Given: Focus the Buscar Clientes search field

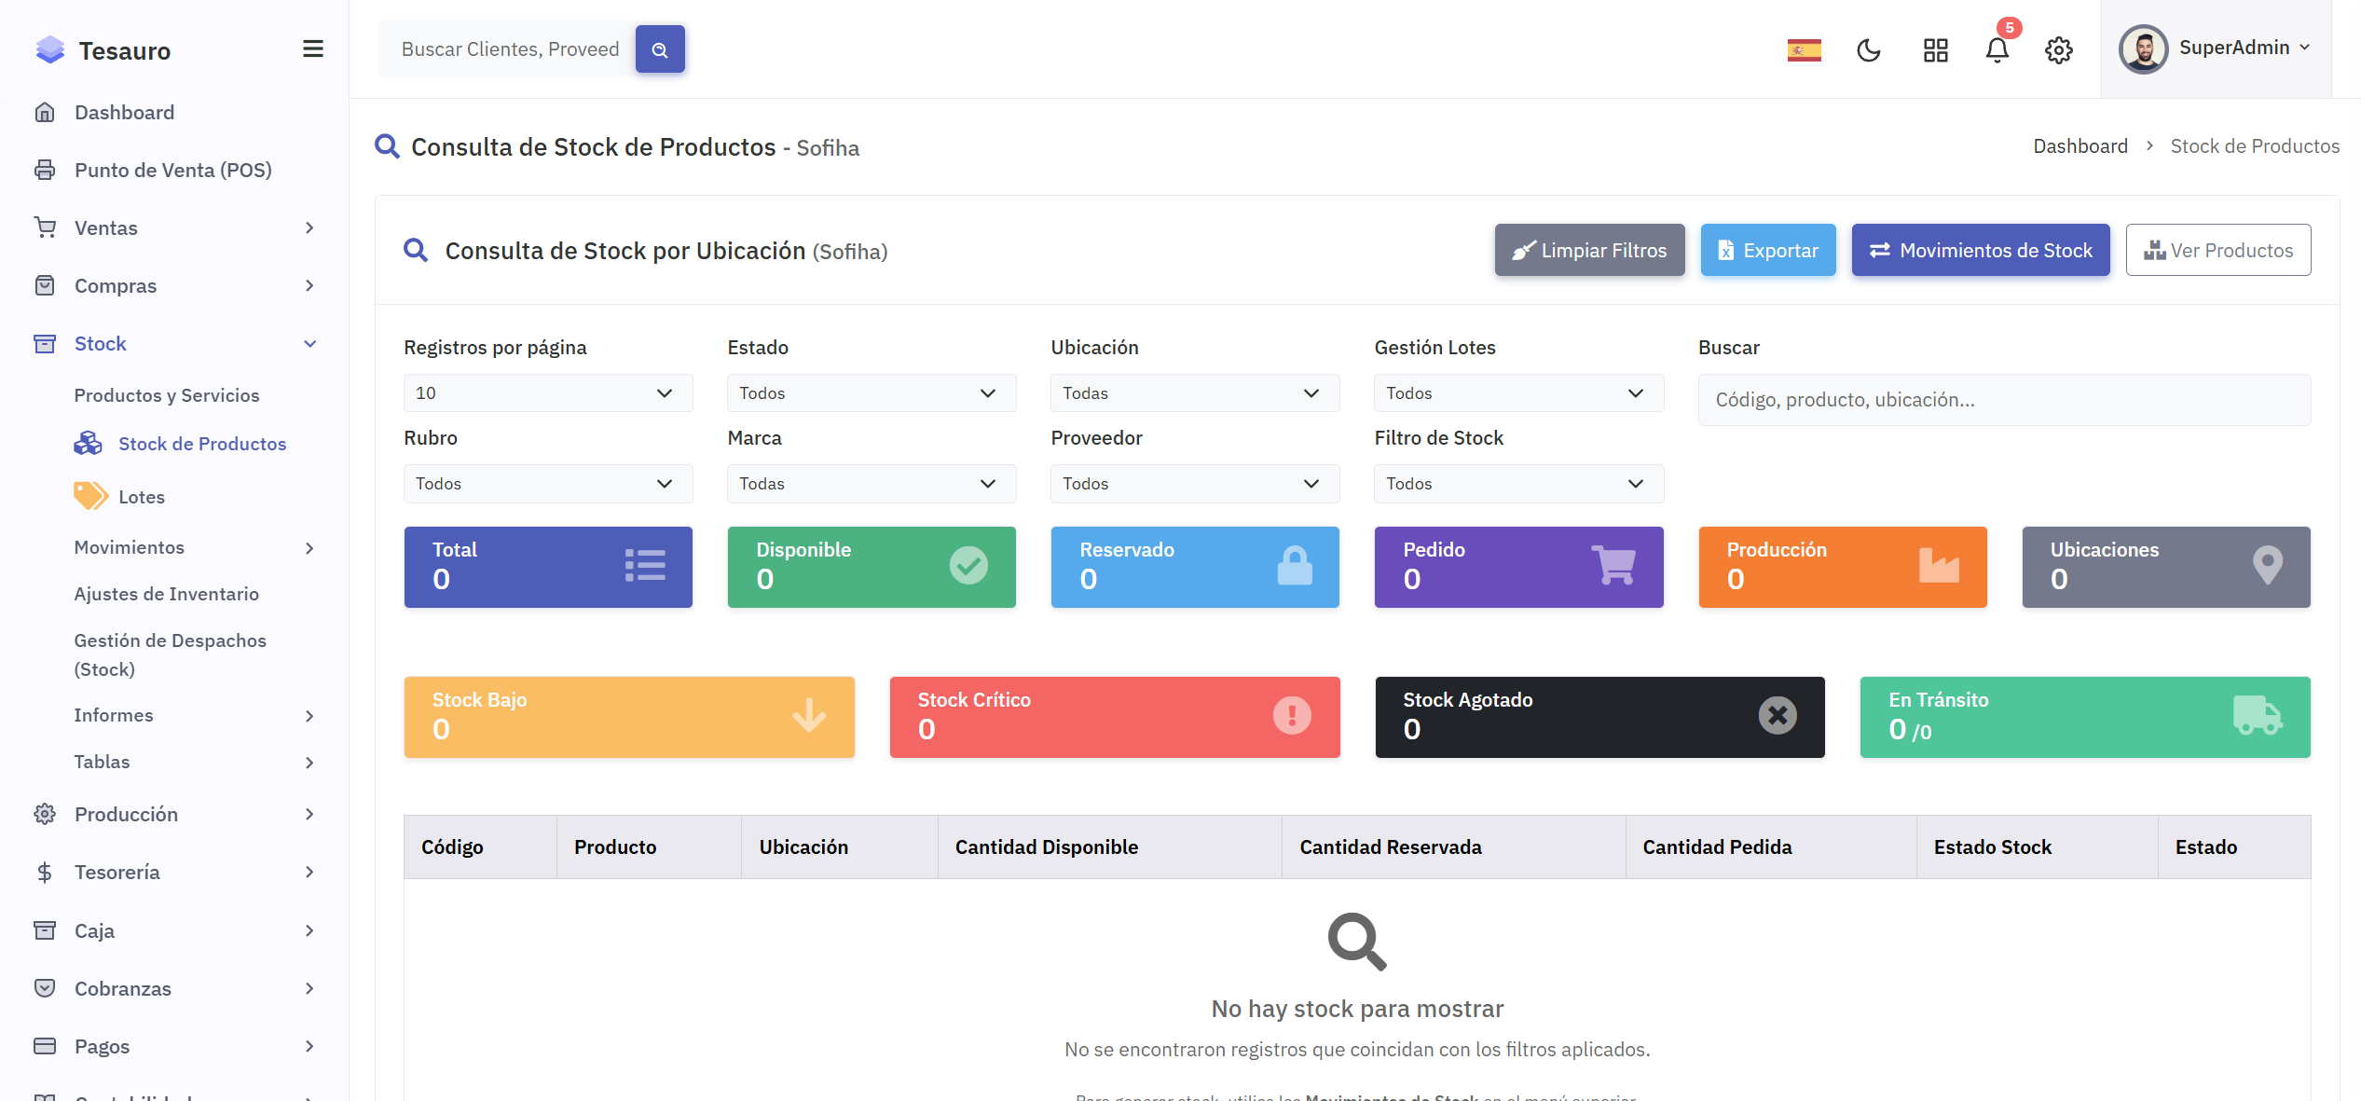Looking at the screenshot, I should pos(507,49).
